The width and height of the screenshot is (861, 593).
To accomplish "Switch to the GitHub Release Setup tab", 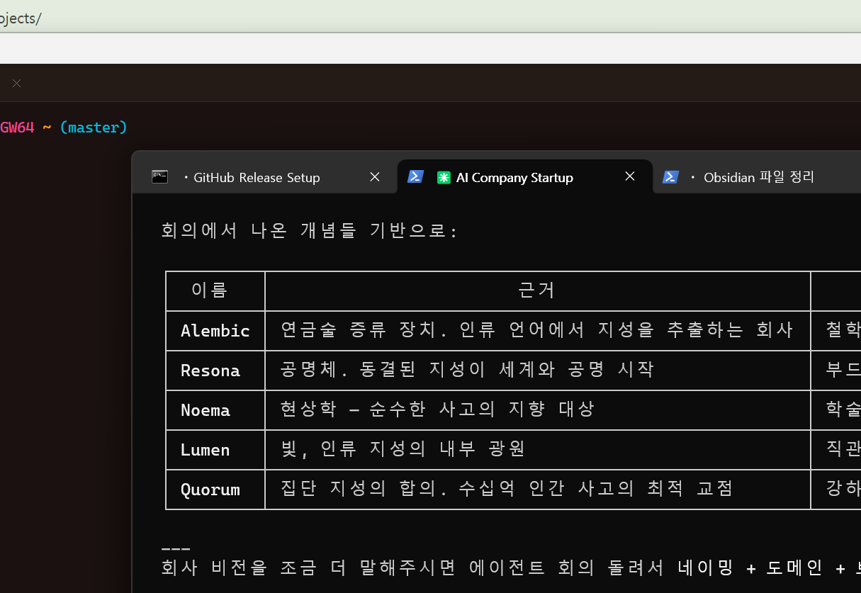I will pos(257,178).
